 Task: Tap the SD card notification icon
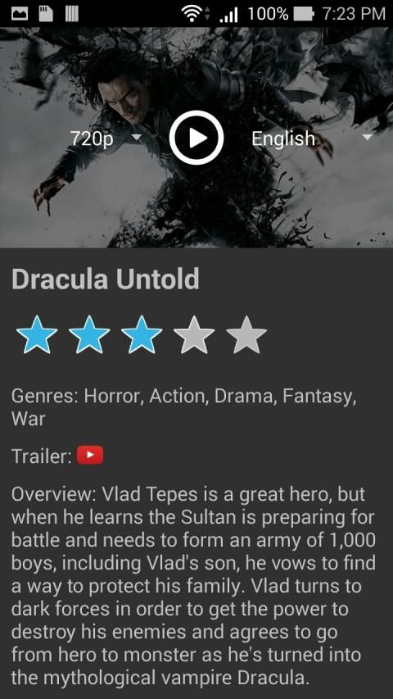46,13
